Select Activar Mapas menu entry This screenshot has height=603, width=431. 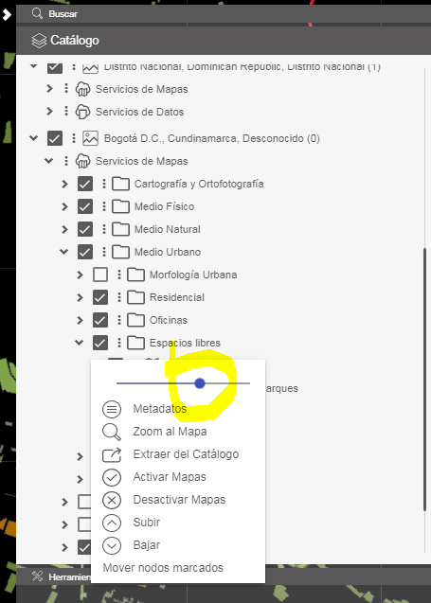pos(170,477)
